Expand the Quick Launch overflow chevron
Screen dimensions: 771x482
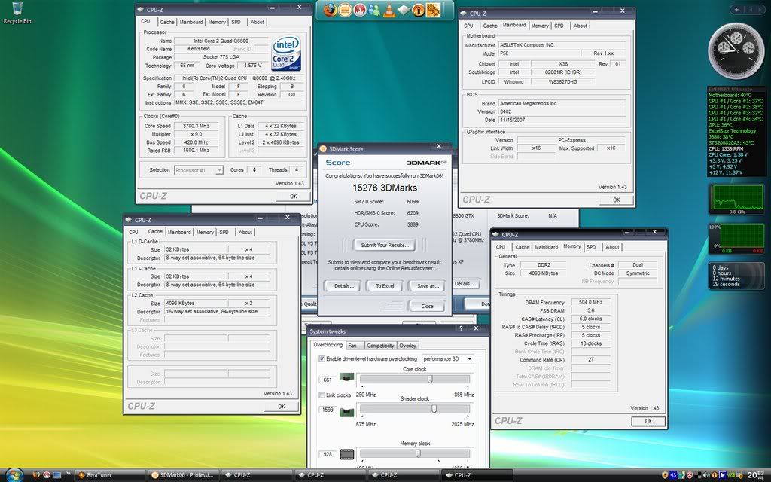point(68,474)
